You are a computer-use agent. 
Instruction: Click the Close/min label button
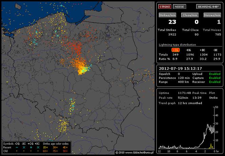(190, 15)
